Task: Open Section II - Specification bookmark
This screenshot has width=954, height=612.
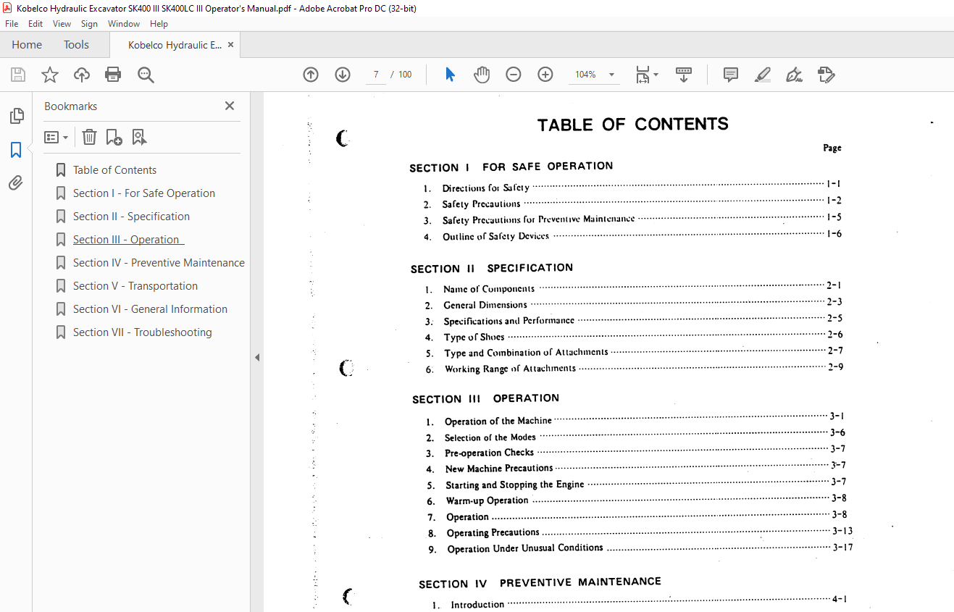Action: [x=131, y=217]
